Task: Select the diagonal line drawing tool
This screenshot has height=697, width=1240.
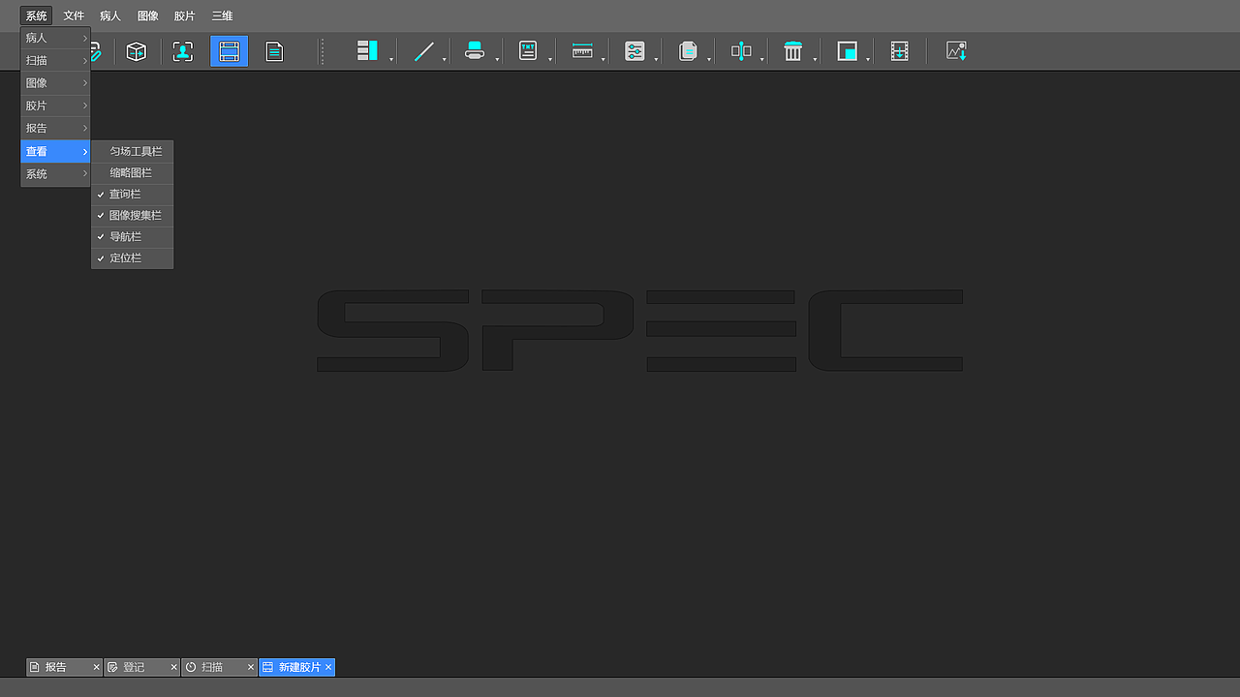Action: click(424, 51)
